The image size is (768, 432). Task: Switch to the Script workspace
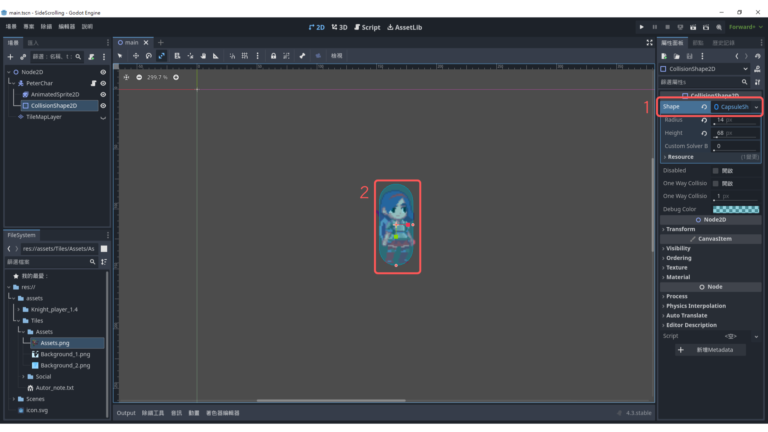click(367, 27)
